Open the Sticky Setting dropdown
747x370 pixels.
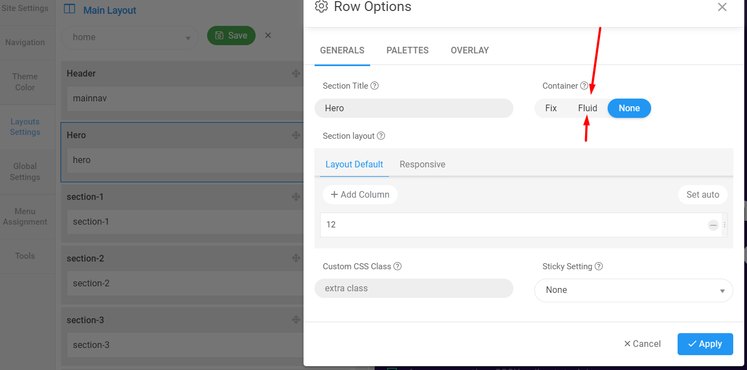click(x=634, y=290)
